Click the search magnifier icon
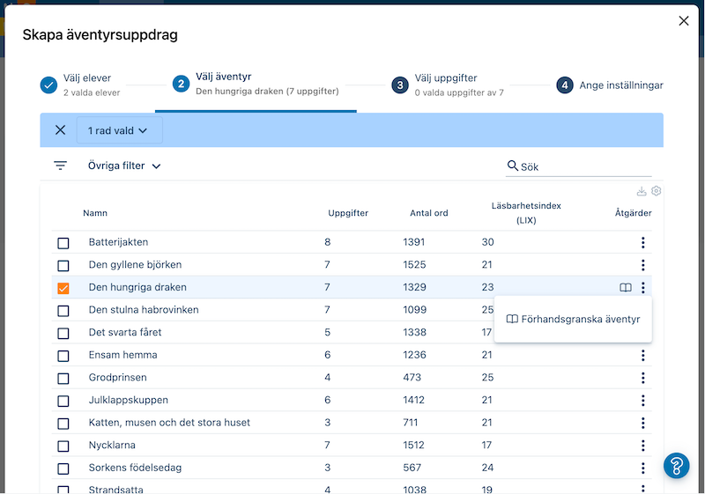Viewport: 705px width, 494px height. [513, 166]
